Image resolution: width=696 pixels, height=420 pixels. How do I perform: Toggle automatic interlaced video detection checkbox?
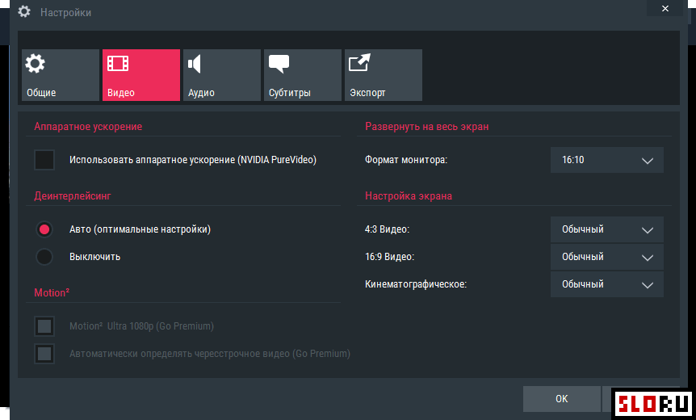point(44,354)
